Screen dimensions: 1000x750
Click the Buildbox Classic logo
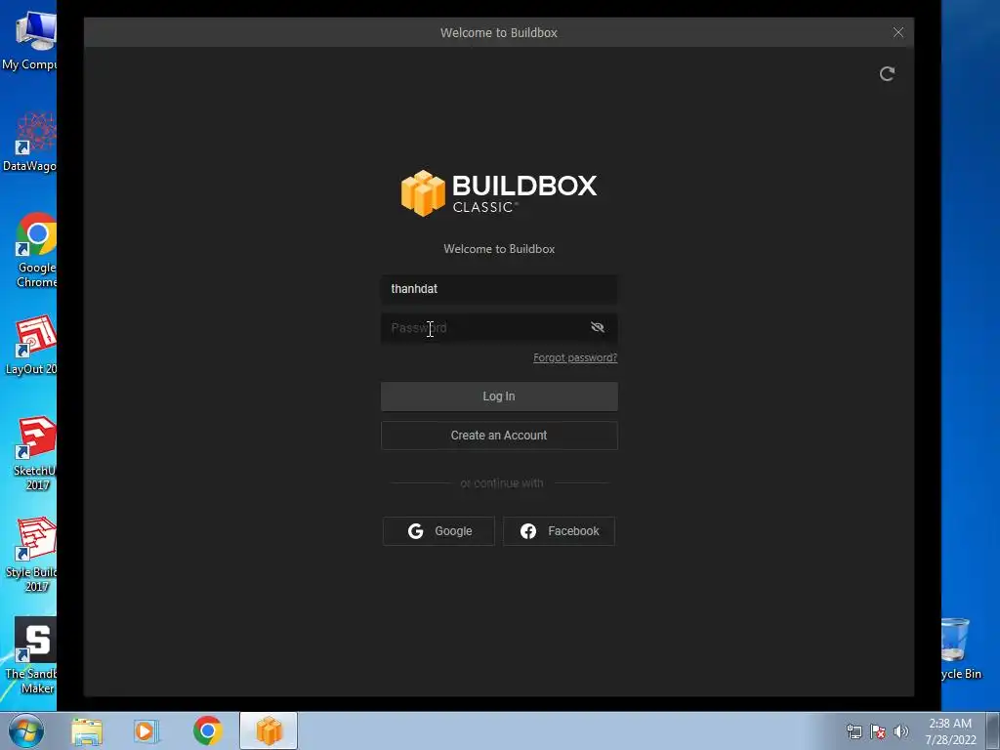click(499, 193)
